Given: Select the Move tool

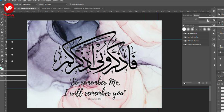Looking at the screenshot, I should pos(2,12).
